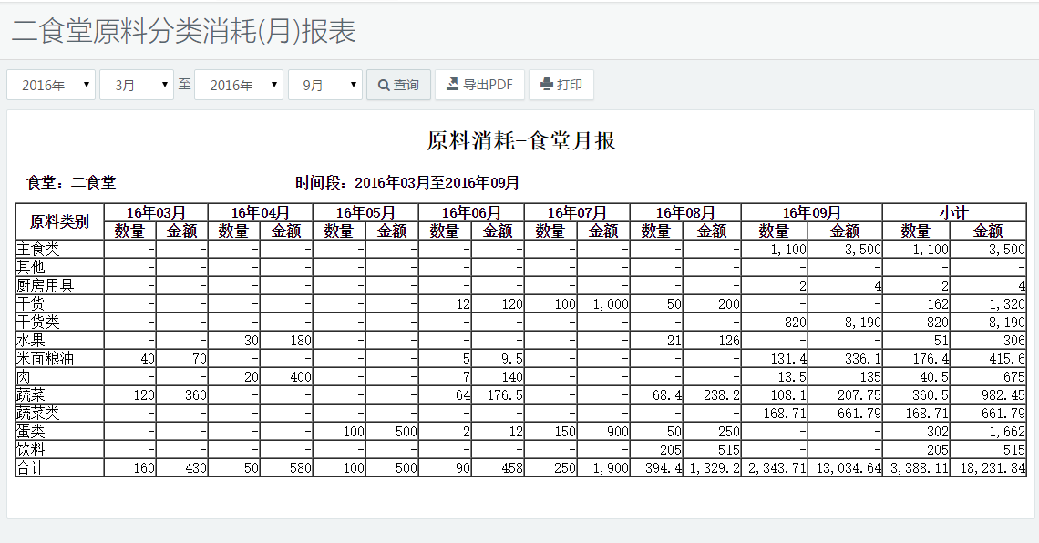Open the start month 3月 dropdown
1039x543 pixels.
[137, 85]
